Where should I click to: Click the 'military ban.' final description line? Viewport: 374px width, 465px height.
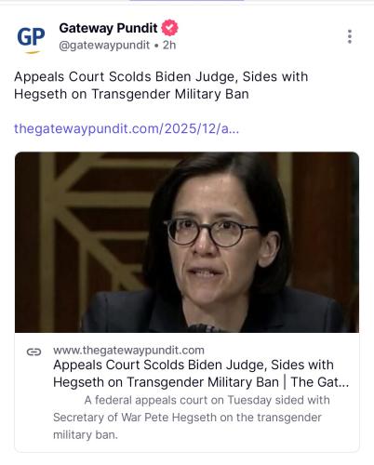point(86,434)
